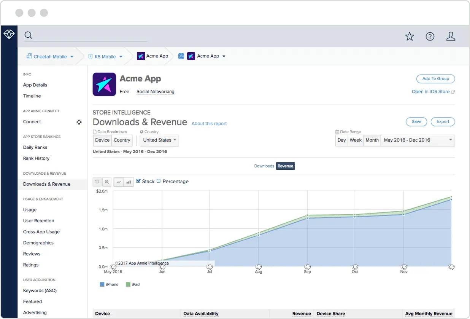Enable the Percentage checkbox
Viewport: 470px width, 319px height.
tap(159, 181)
